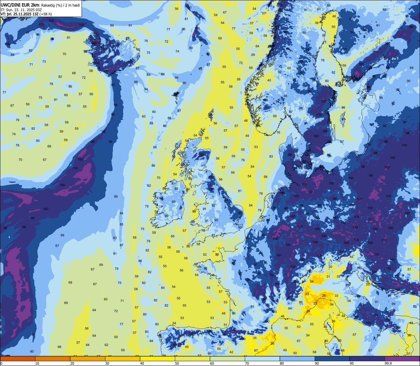Click the 10–20 % orange legend swatch

click(52, 358)
